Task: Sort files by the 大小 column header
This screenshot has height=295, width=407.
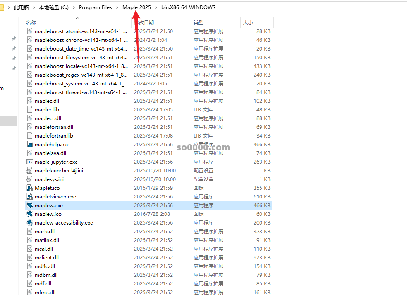Action: click(x=248, y=22)
